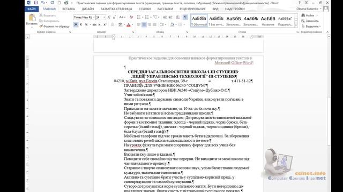Sort paragraphs using the A-Z sort icon
The image size is (343, 192).
click(x=178, y=17)
